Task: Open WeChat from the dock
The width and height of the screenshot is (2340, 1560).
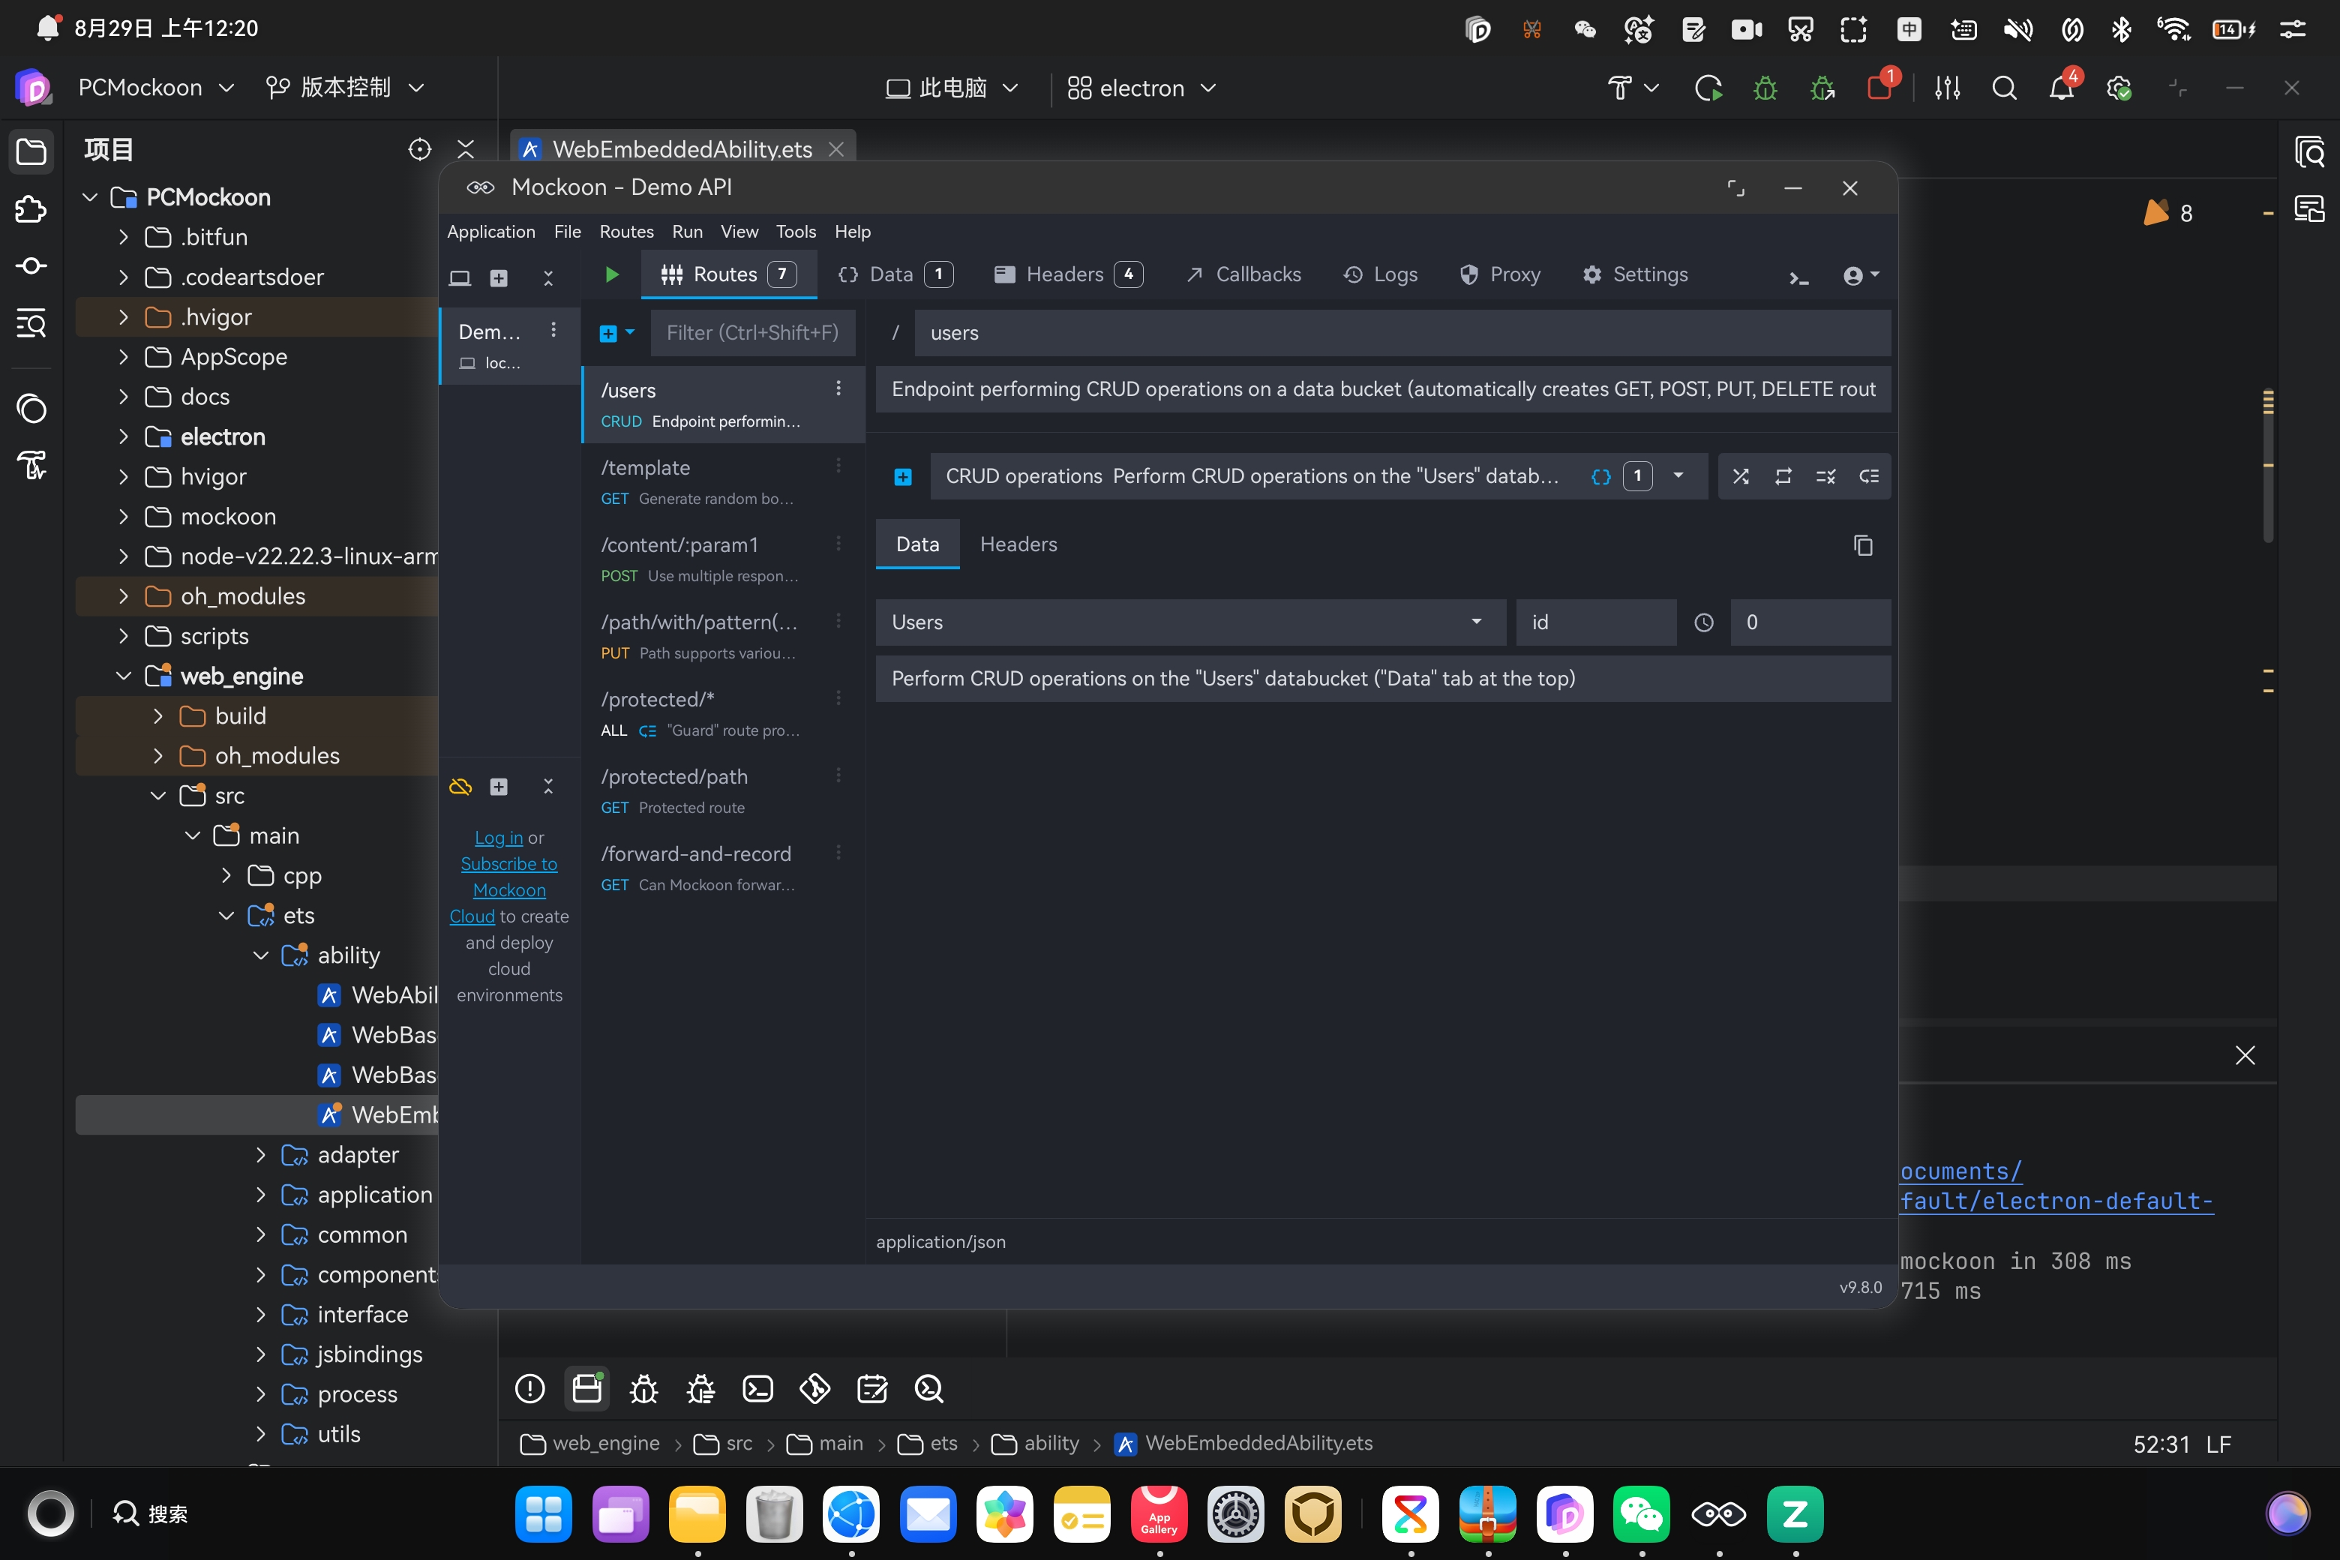Action: tap(1642, 1513)
